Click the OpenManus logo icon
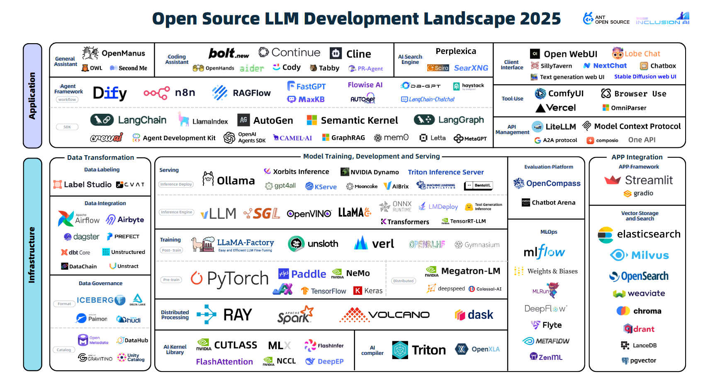Image resolution: width=703 pixels, height=374 pixels. click(90, 53)
